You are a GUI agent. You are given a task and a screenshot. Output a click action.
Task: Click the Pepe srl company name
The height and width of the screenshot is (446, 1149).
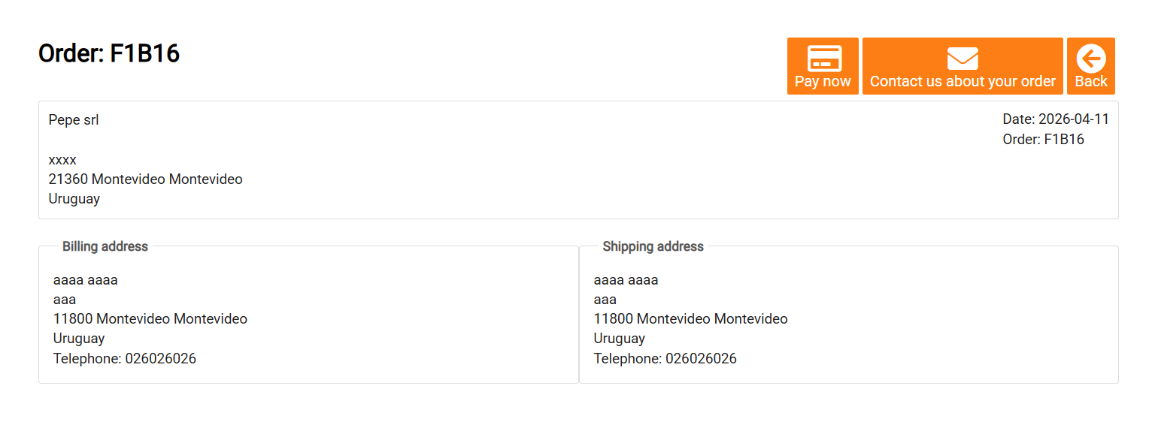[x=74, y=119]
